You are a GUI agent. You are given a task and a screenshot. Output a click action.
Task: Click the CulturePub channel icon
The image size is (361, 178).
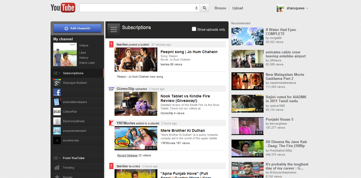click(57, 112)
